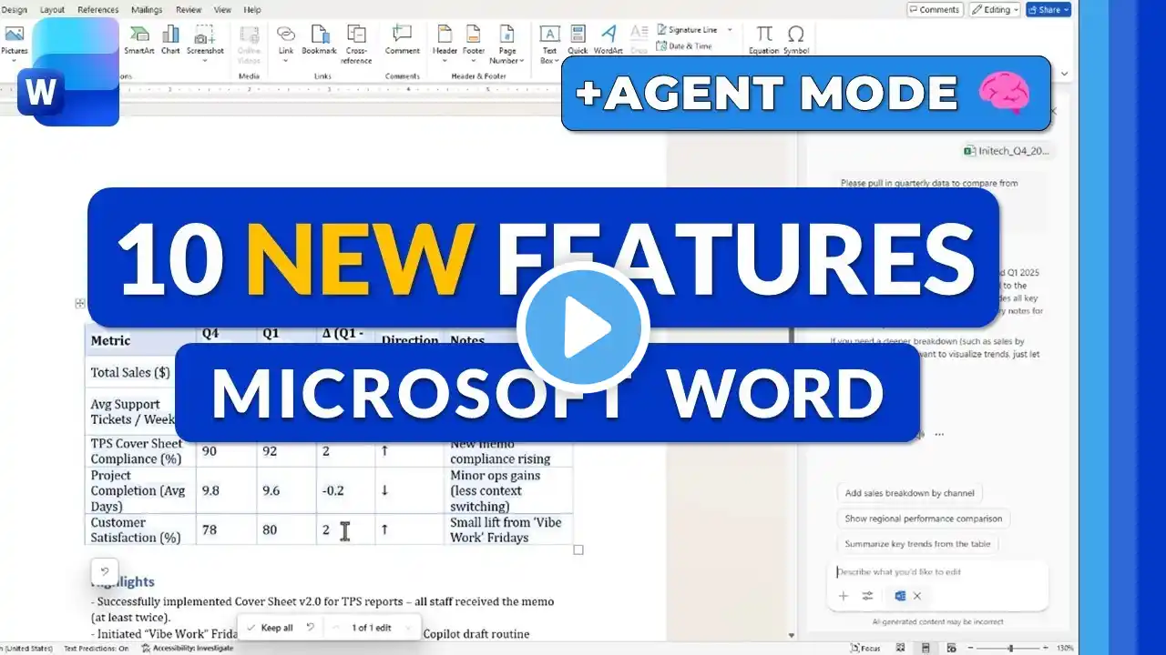Click the 'Describe what you'd like to edit' field
Screen dimensions: 1166x655
tap(939, 572)
